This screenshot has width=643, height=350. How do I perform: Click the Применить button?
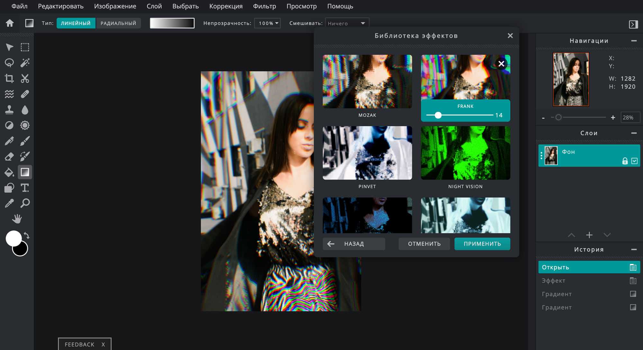coord(482,244)
